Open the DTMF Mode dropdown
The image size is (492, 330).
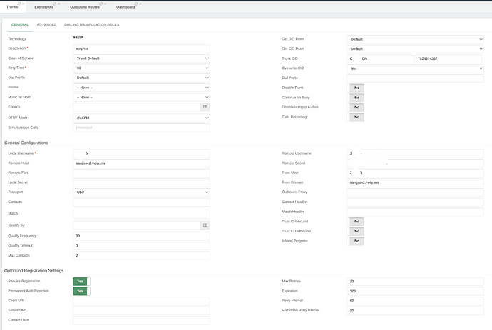pyautogui.click(x=141, y=118)
